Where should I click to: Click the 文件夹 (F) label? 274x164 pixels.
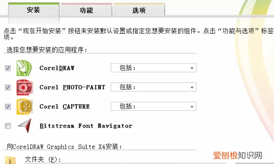pyautogui.click(x=43, y=159)
